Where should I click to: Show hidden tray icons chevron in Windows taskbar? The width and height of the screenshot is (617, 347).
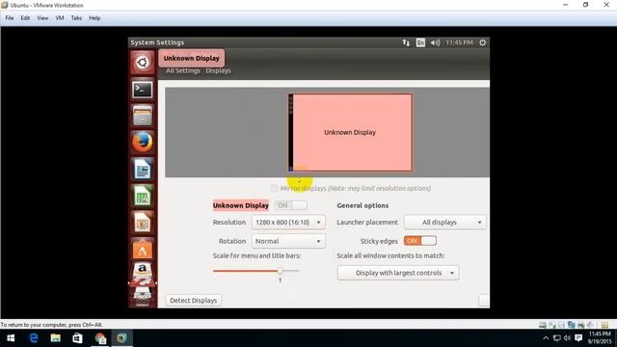[546, 338]
